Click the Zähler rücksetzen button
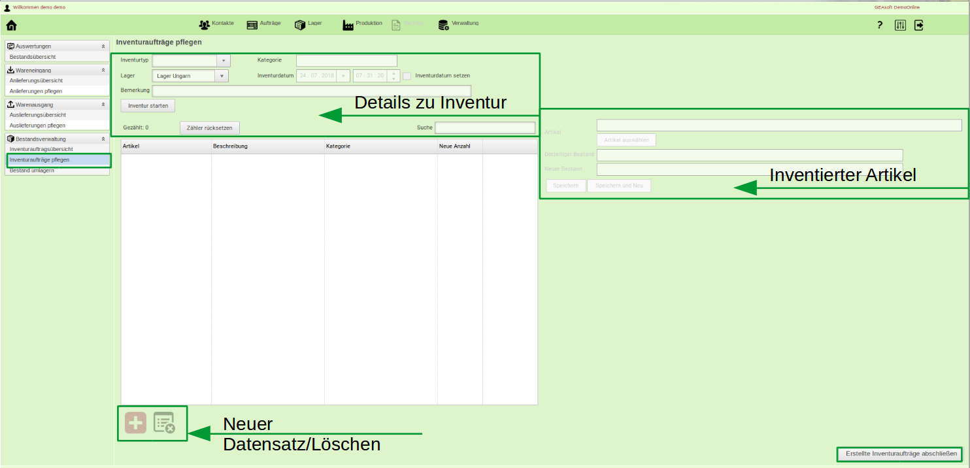 209,128
